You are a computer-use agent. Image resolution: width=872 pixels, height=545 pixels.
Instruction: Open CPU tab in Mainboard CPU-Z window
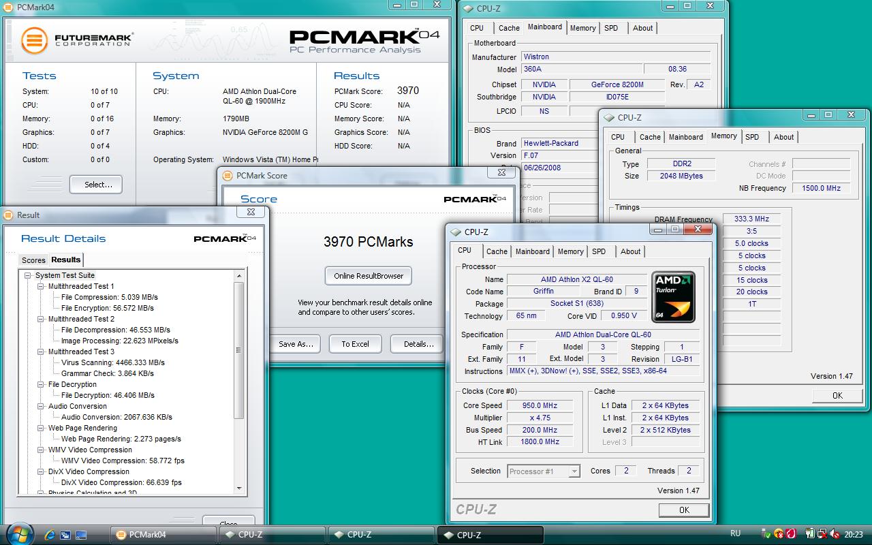477,28
